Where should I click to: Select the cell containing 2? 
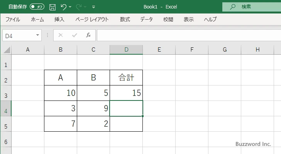click(93, 124)
